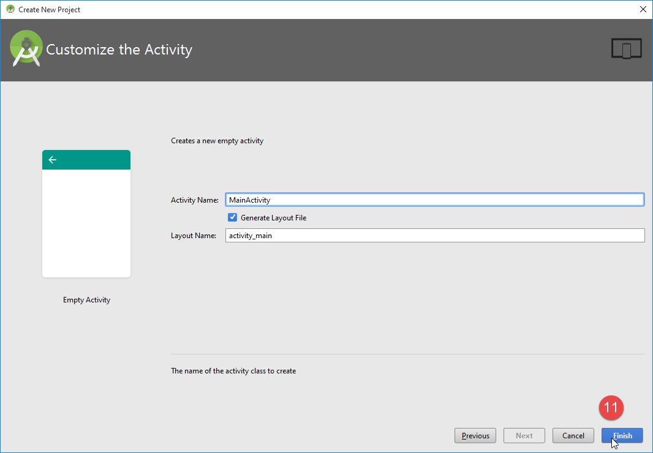Click into the Layout Name field
Screen dimensions: 653x453
434,235
